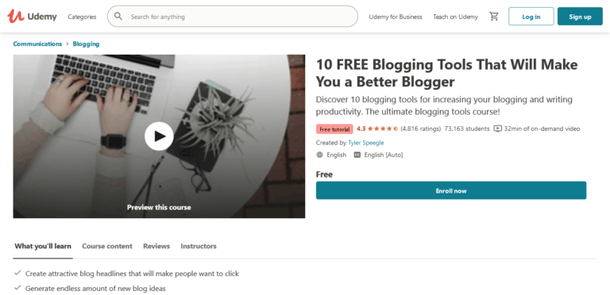Play the course preview video
610x295 pixels.
(x=159, y=136)
